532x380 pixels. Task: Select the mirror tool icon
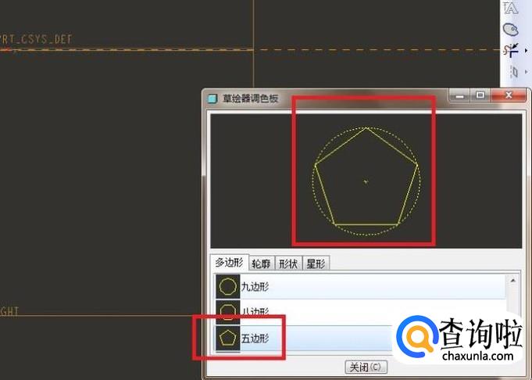[x=514, y=72]
